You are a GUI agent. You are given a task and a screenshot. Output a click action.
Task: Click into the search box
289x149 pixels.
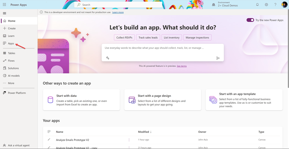[x=118, y=5]
